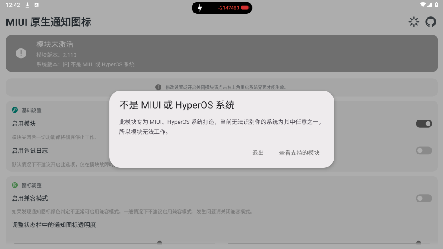The width and height of the screenshot is (443, 249).
Task: Tap the 模块未激活 status card
Action: tap(221, 54)
